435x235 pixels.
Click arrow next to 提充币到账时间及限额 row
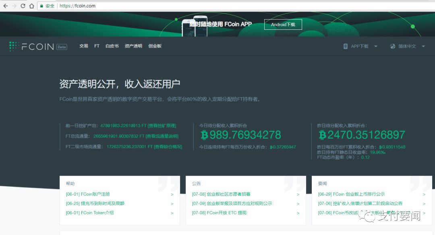(172, 204)
